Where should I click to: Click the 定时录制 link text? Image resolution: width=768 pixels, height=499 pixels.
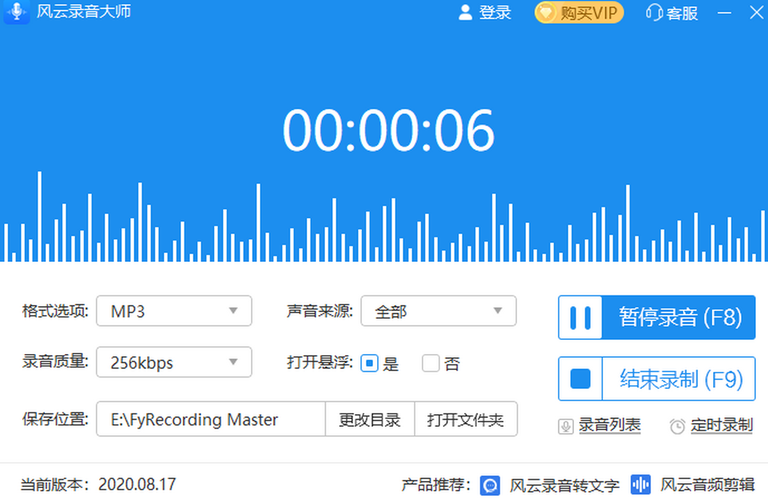point(721,426)
